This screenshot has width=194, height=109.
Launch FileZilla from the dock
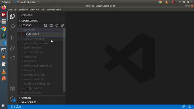pos(4,15)
